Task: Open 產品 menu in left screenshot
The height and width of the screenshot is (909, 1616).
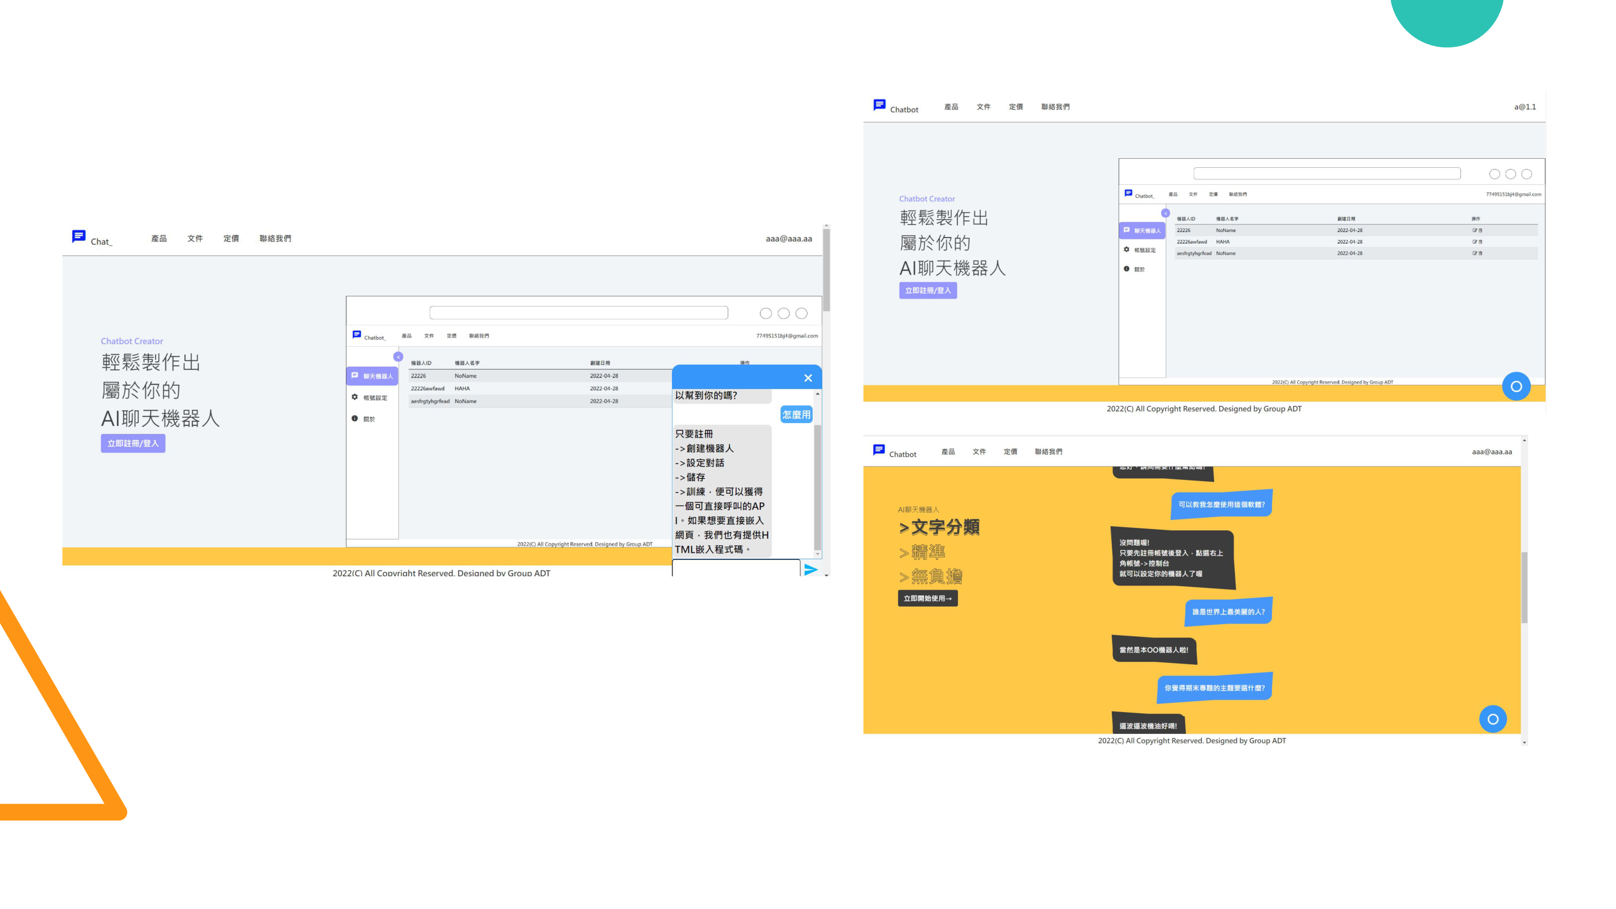Action: click(x=159, y=238)
